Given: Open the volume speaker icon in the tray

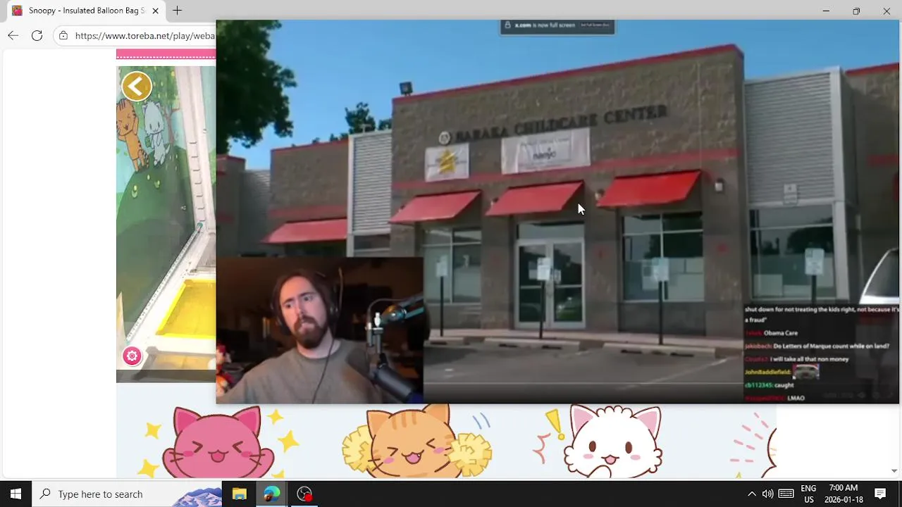Looking at the screenshot, I should coord(767,494).
